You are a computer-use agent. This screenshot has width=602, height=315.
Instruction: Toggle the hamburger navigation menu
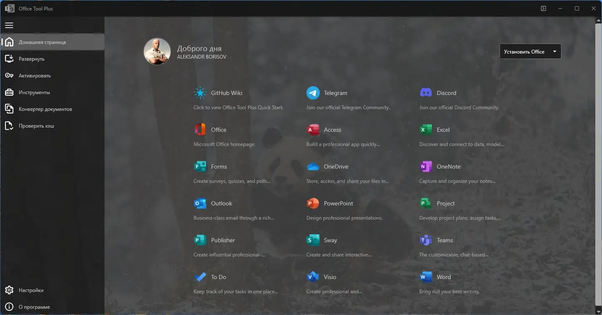point(9,26)
